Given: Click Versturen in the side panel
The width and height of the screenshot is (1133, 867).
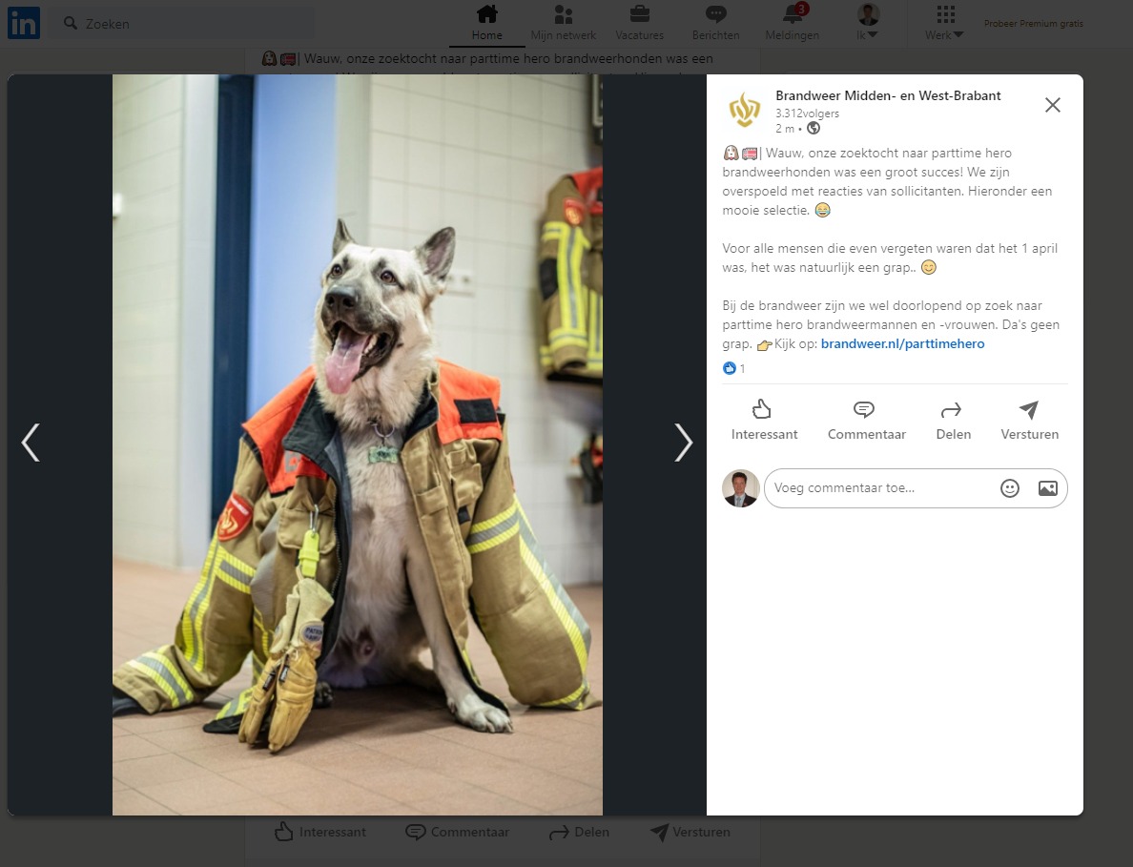Looking at the screenshot, I should click(x=1030, y=420).
